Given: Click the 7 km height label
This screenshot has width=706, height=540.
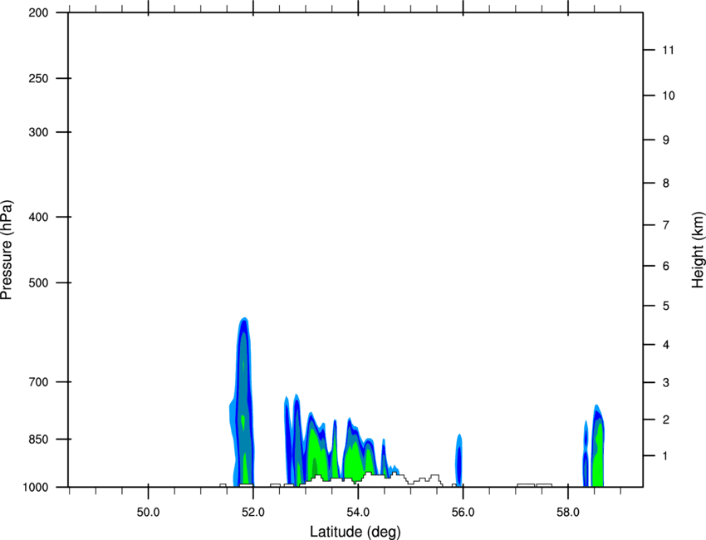Looking at the screenshot, I should click(x=666, y=225).
